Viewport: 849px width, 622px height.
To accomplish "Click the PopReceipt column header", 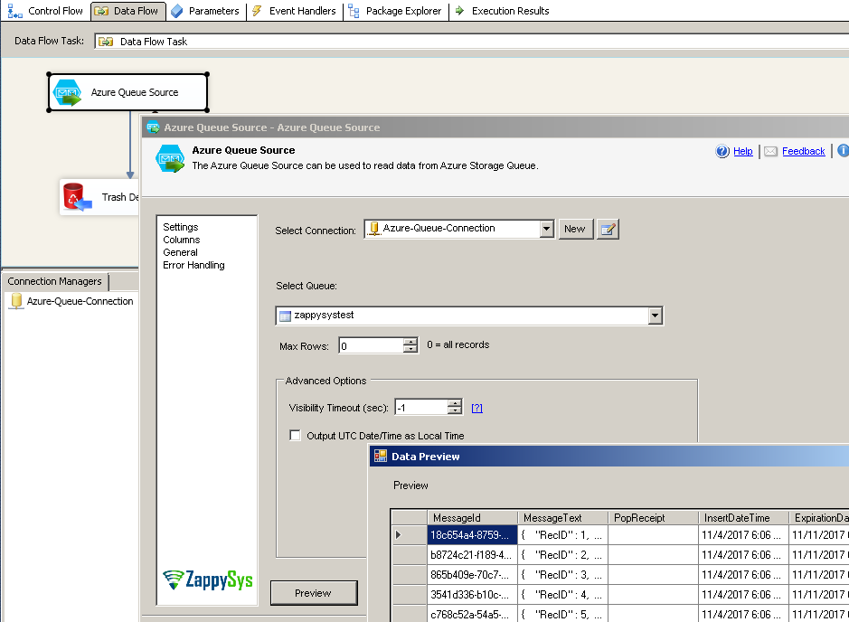I will (x=653, y=517).
